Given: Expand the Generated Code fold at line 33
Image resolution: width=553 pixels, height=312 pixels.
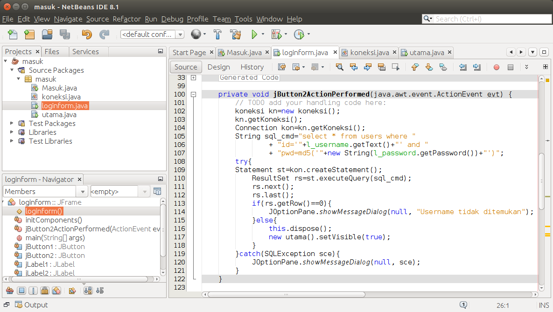Looking at the screenshot, I should click(193, 77).
